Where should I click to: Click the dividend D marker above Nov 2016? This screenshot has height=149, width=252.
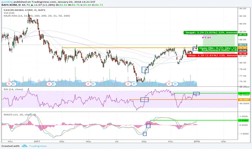tap(14, 84)
